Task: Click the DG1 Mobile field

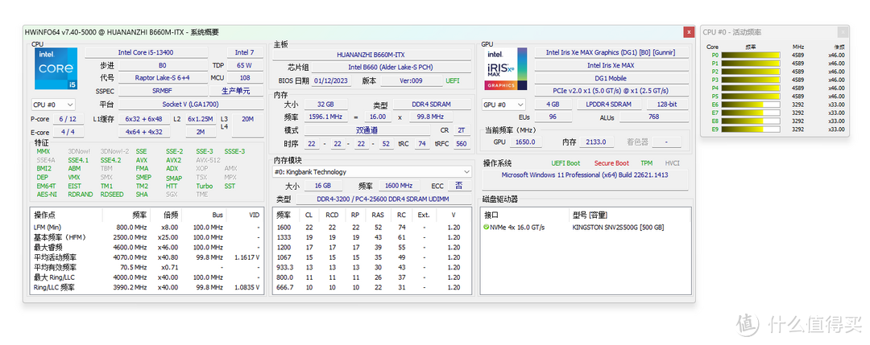Action: [611, 78]
